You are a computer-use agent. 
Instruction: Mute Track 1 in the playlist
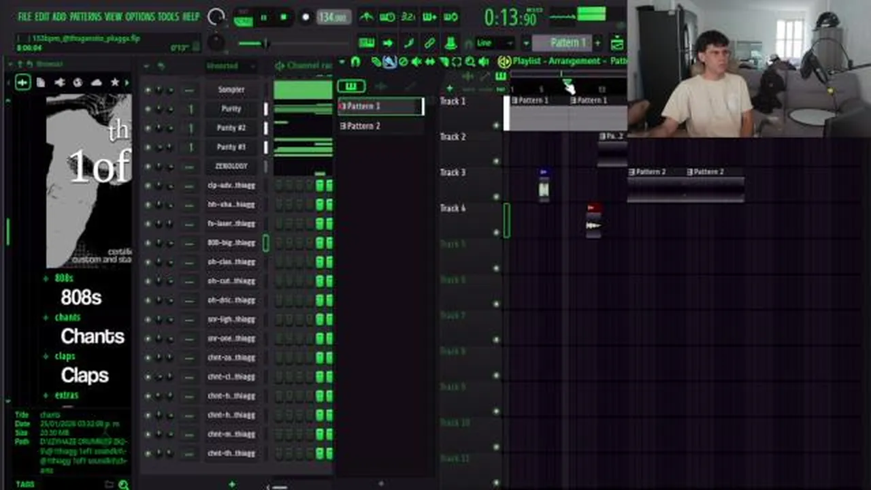(496, 126)
